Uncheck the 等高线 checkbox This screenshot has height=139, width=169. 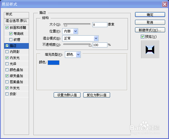tap(11, 34)
